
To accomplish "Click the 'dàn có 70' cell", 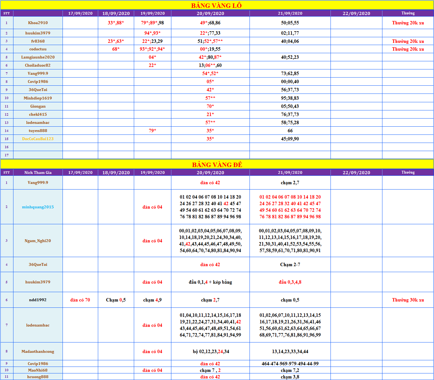I will [80, 300].
